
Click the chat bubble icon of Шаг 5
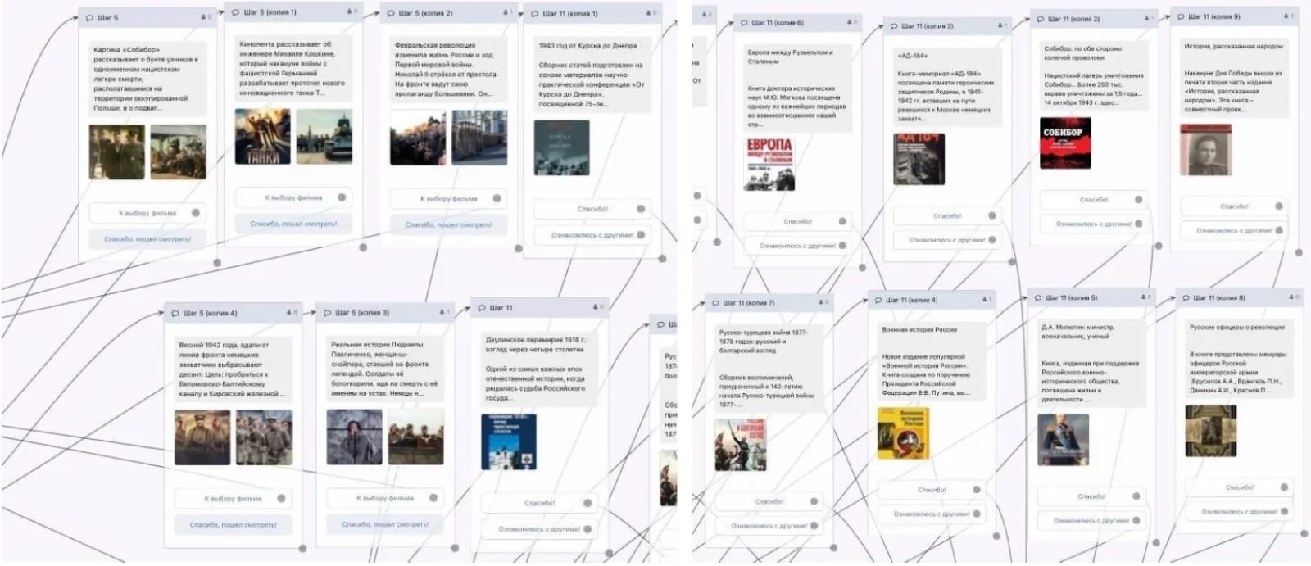tap(90, 17)
